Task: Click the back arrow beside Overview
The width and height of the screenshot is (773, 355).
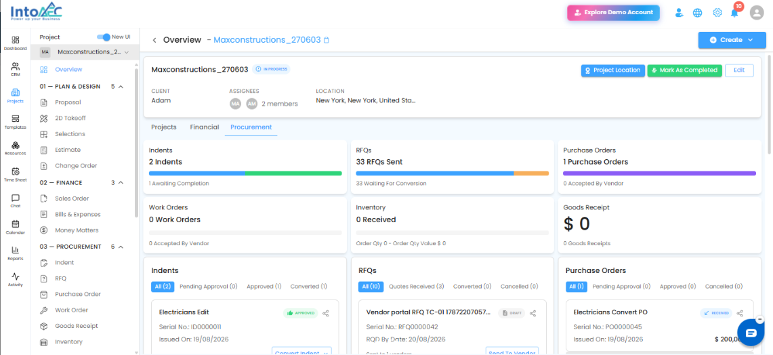Action: click(x=154, y=40)
